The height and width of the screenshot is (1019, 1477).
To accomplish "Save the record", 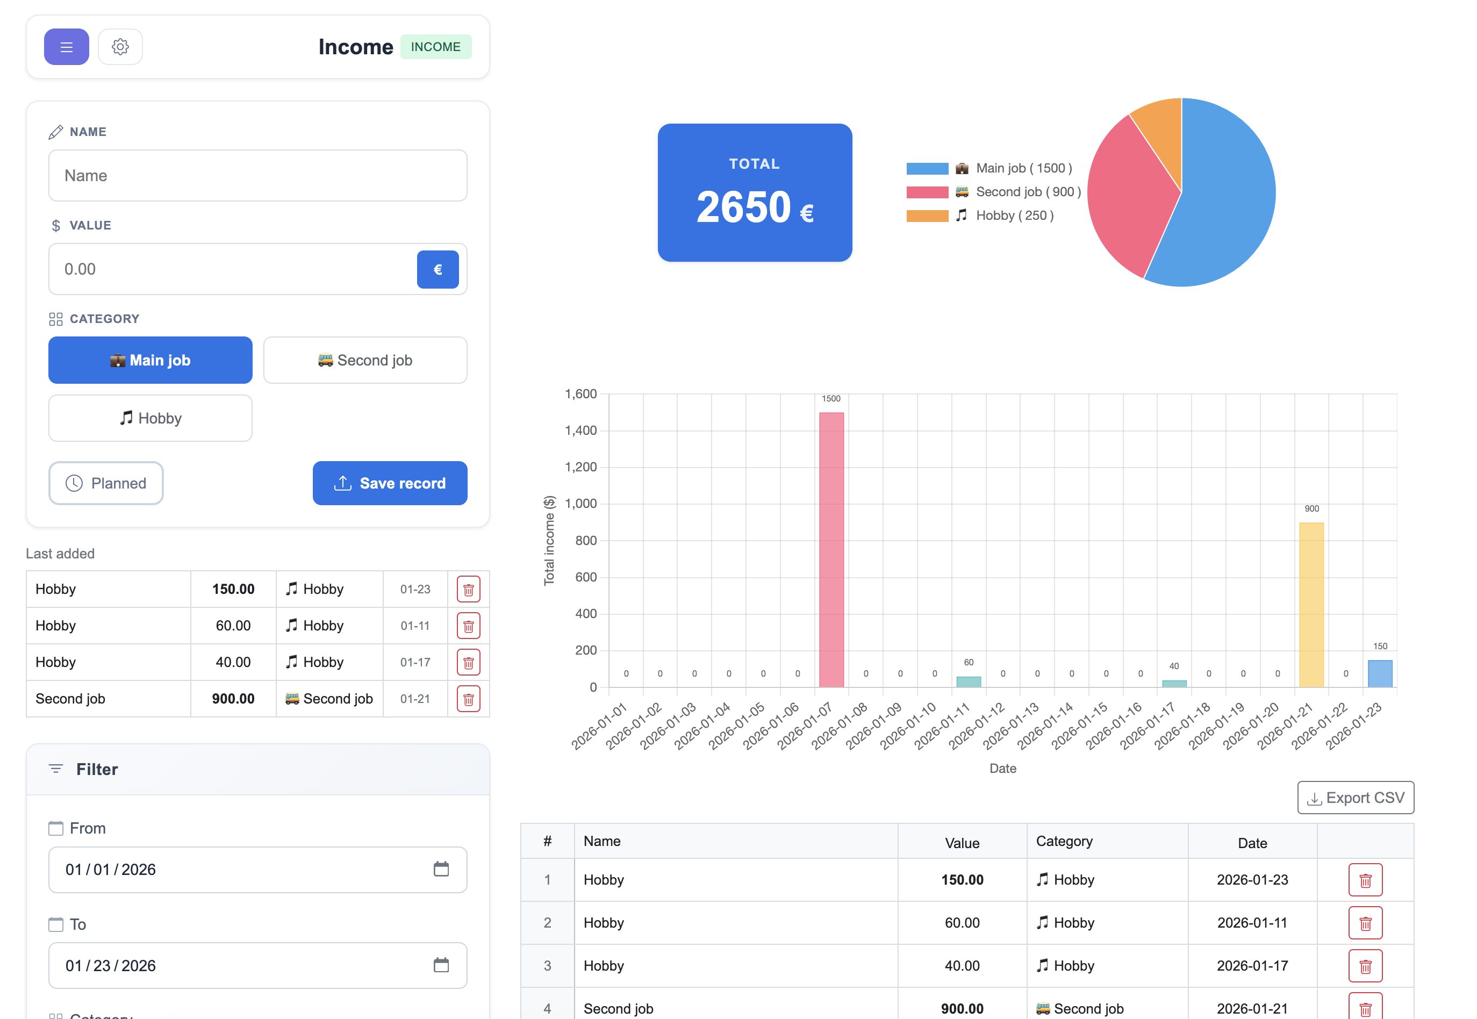I will click(x=390, y=483).
